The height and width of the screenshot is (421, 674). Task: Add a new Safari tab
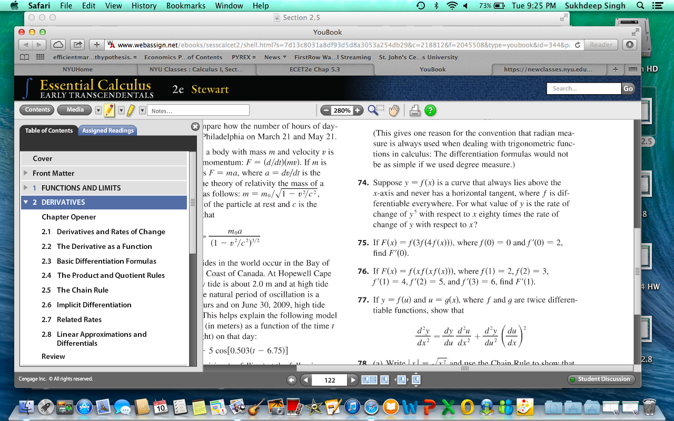(614, 69)
